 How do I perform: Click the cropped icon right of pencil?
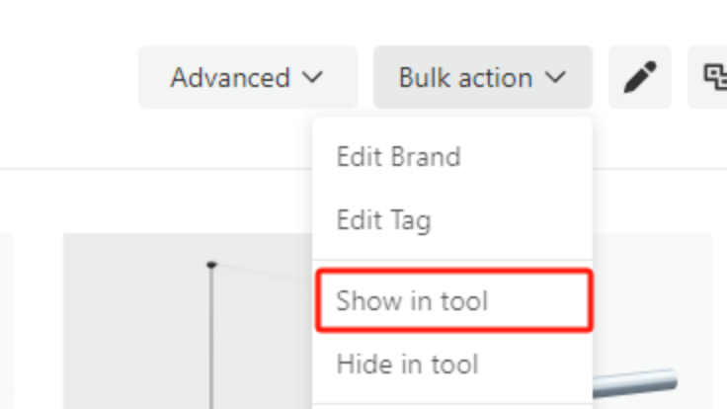(714, 77)
